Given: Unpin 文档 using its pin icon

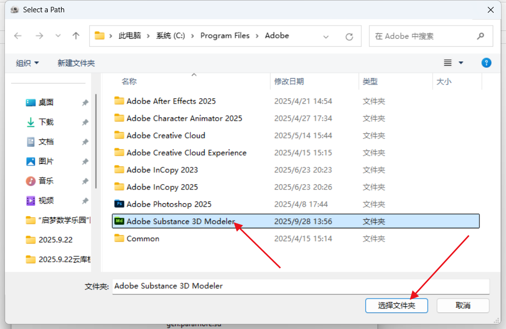Looking at the screenshot, I should pyautogui.click(x=85, y=142).
